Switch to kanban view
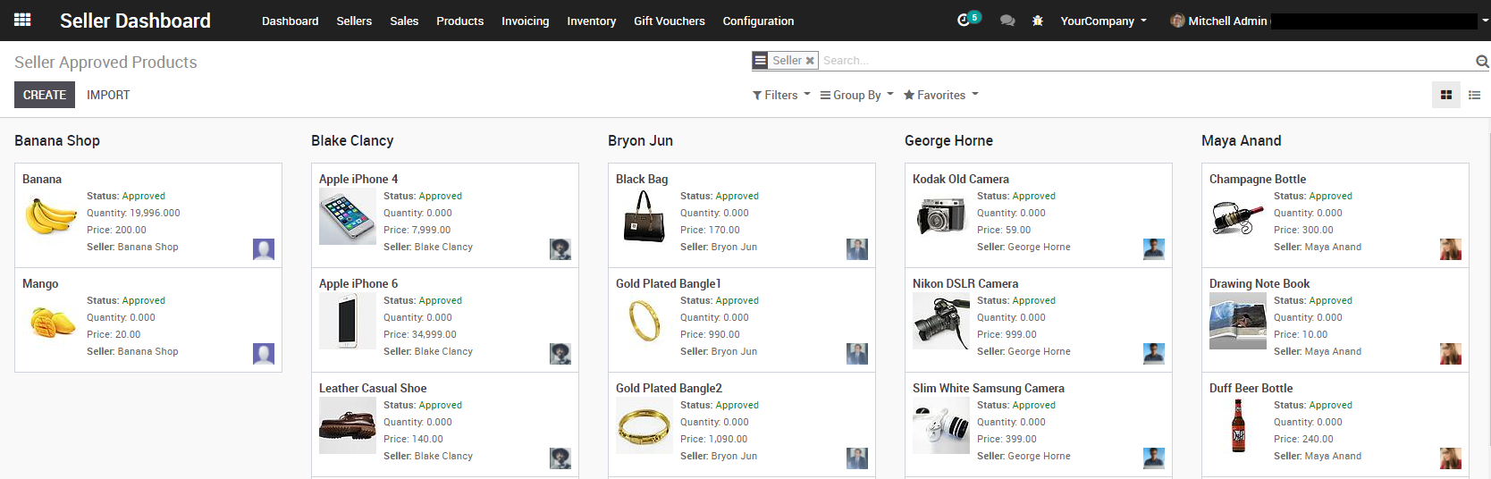 1446,95
